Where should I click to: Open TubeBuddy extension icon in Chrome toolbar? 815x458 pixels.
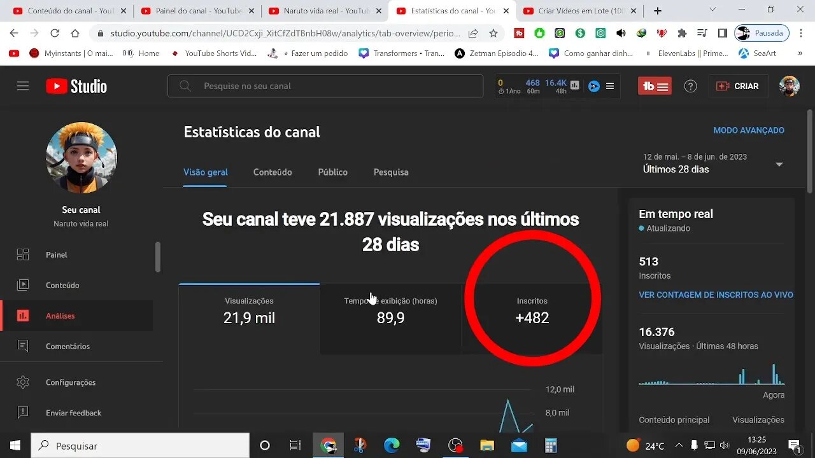520,34
